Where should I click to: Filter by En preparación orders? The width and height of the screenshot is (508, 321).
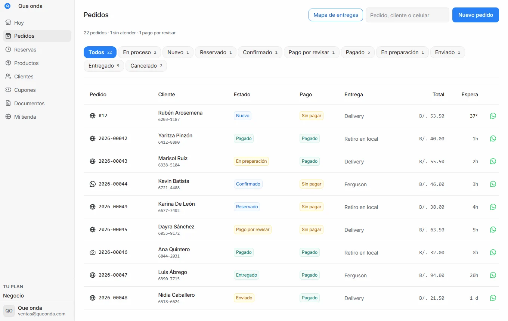point(403,52)
